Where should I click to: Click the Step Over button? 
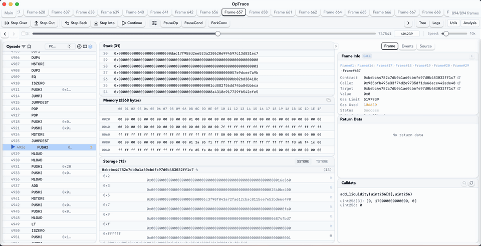coord(16,23)
